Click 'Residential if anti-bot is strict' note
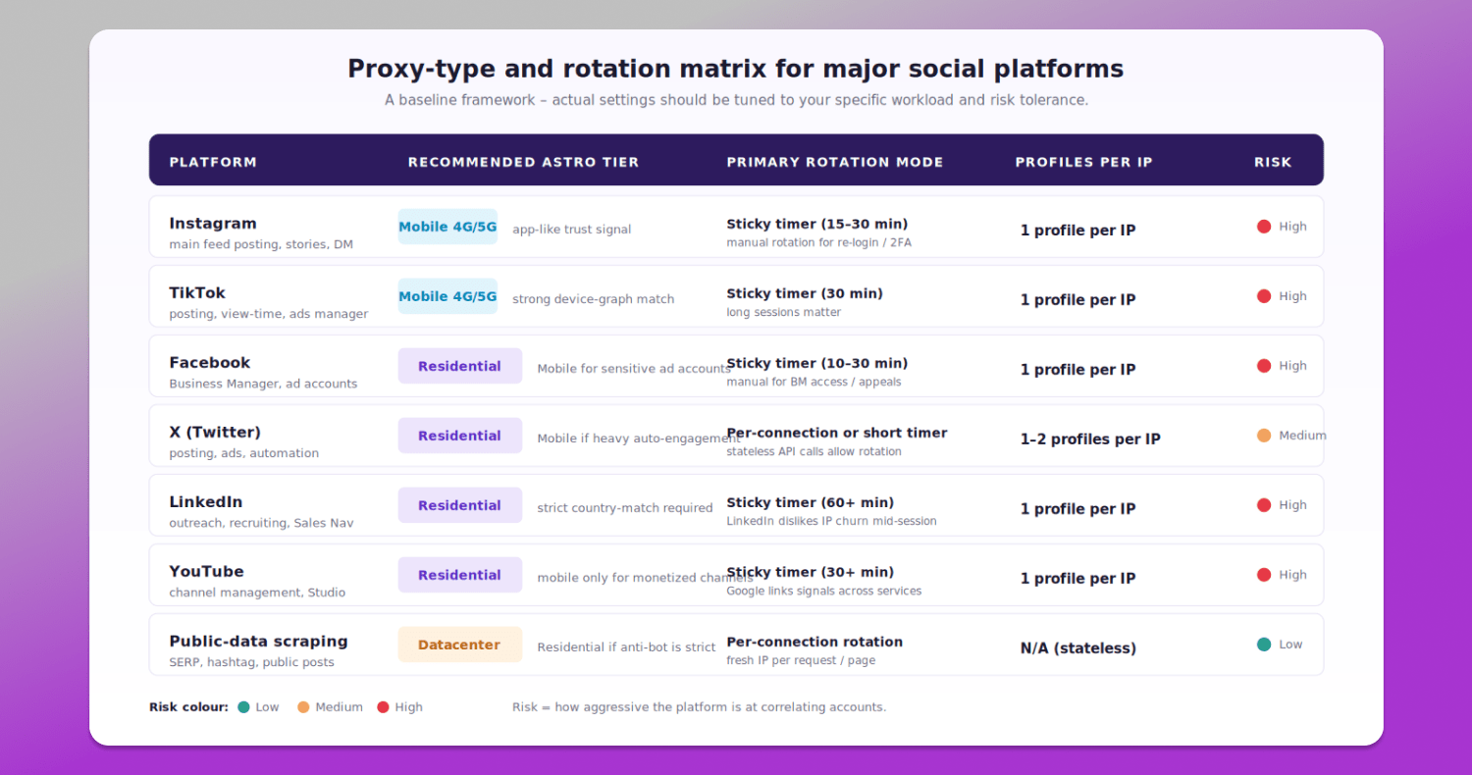 tap(627, 647)
